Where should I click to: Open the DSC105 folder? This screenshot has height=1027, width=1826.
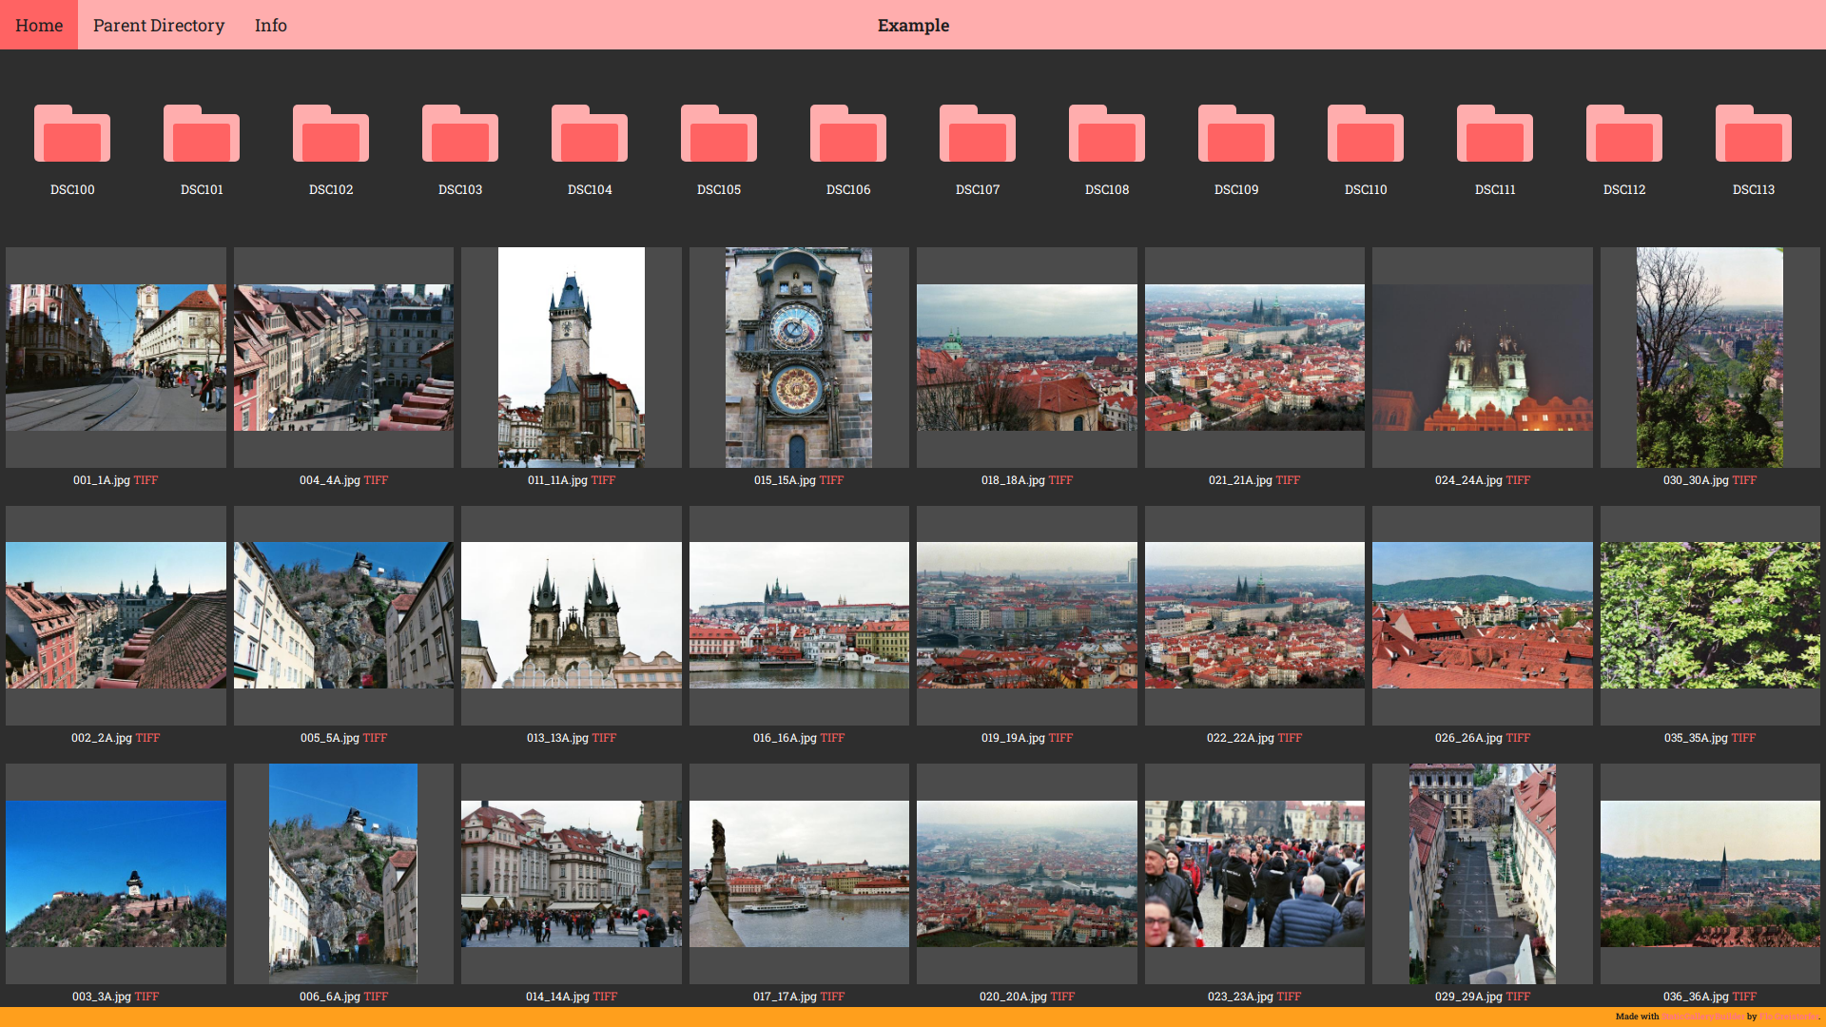719,135
